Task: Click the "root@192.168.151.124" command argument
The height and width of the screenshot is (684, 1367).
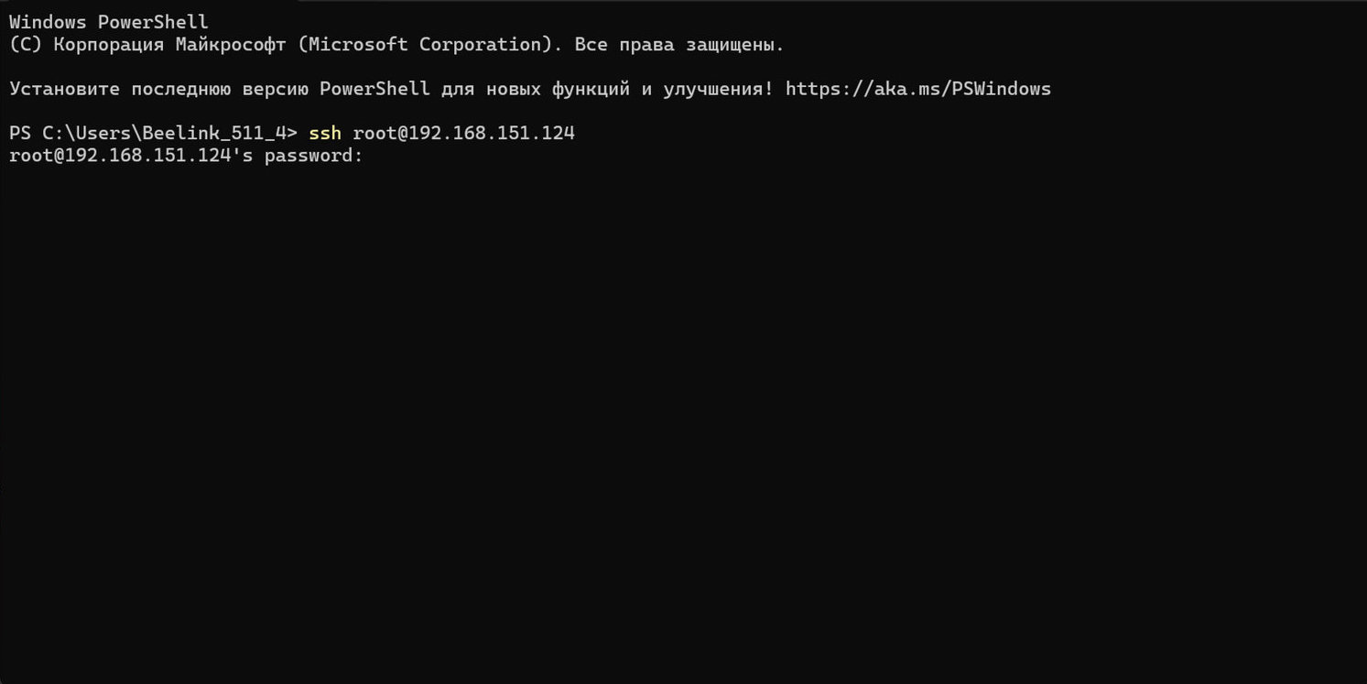Action: 463,134
